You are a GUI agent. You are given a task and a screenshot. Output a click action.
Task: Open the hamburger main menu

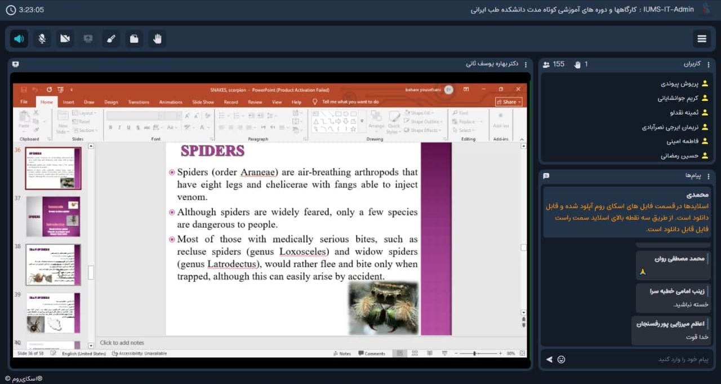pos(701,38)
